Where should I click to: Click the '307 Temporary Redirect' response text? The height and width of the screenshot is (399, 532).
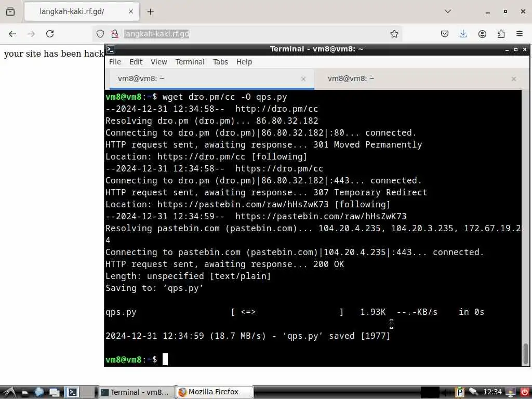click(370, 193)
